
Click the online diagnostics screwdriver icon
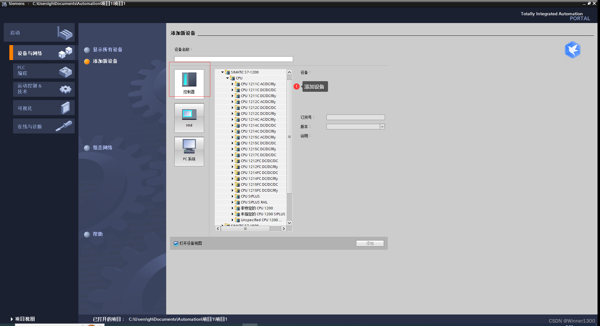coord(64,126)
